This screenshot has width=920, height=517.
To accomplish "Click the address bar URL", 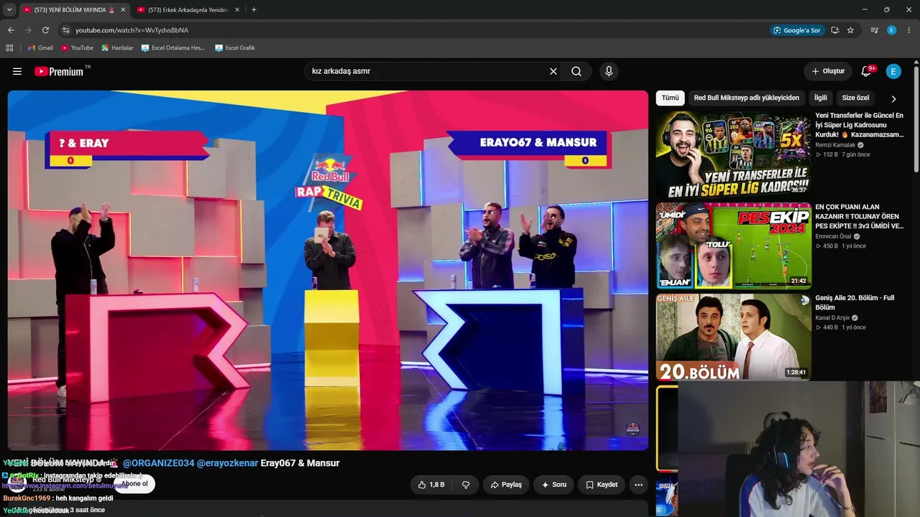I will click(132, 30).
